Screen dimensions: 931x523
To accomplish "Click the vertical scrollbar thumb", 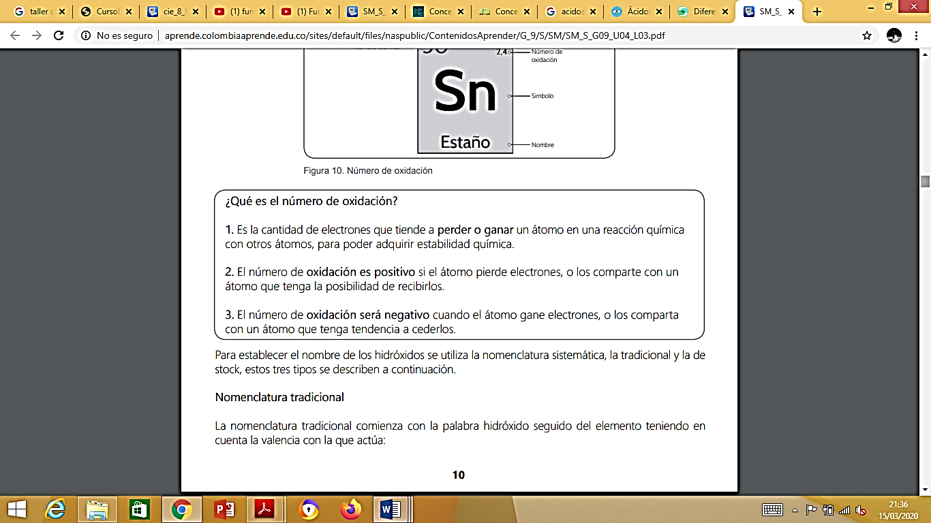I will (925, 181).
